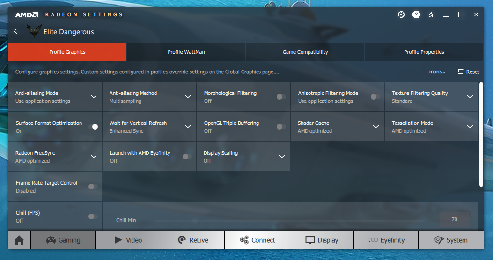Open the Display section
The height and width of the screenshot is (260, 493).
321,240
